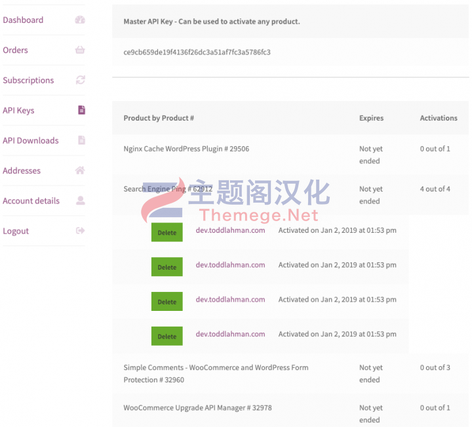Open the Subscriptions section
The width and height of the screenshot is (472, 427).
(28, 80)
